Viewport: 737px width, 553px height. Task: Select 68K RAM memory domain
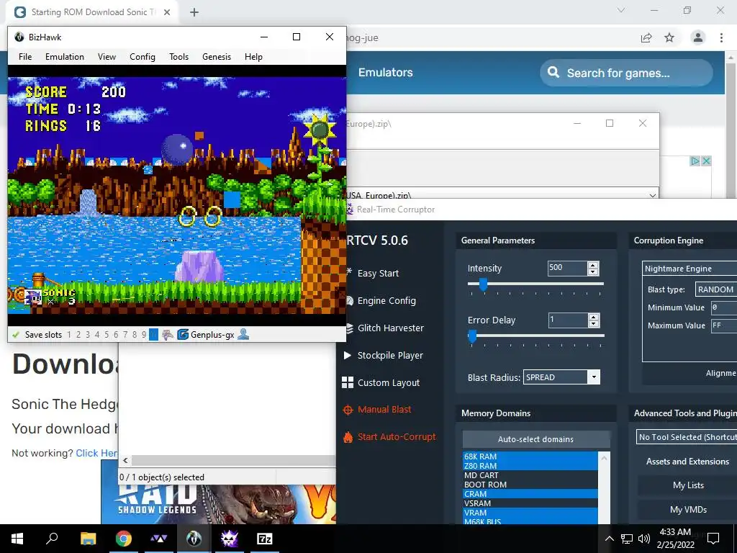530,456
